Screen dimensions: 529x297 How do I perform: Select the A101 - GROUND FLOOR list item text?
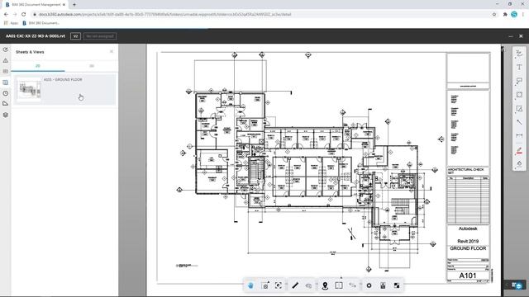(x=63, y=79)
